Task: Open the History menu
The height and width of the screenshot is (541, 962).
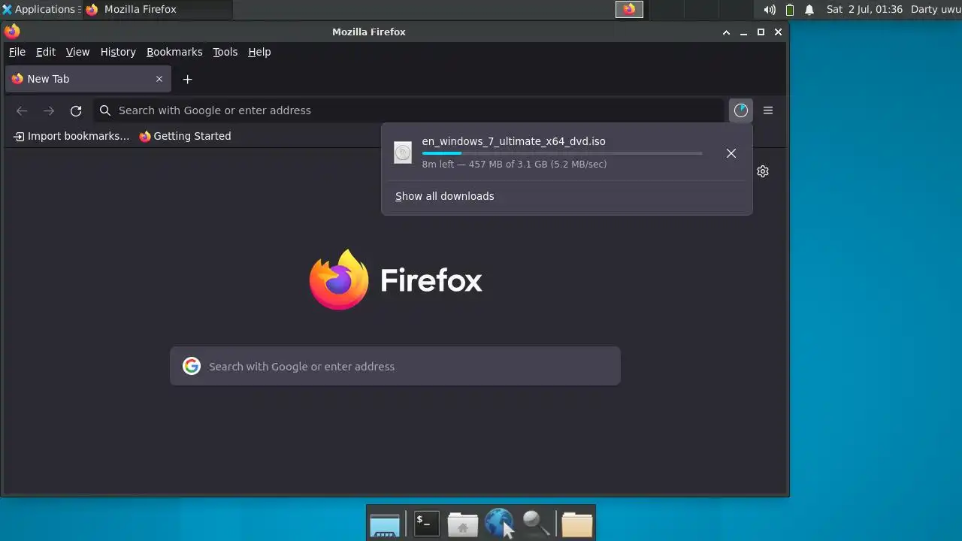Action: coord(118,52)
